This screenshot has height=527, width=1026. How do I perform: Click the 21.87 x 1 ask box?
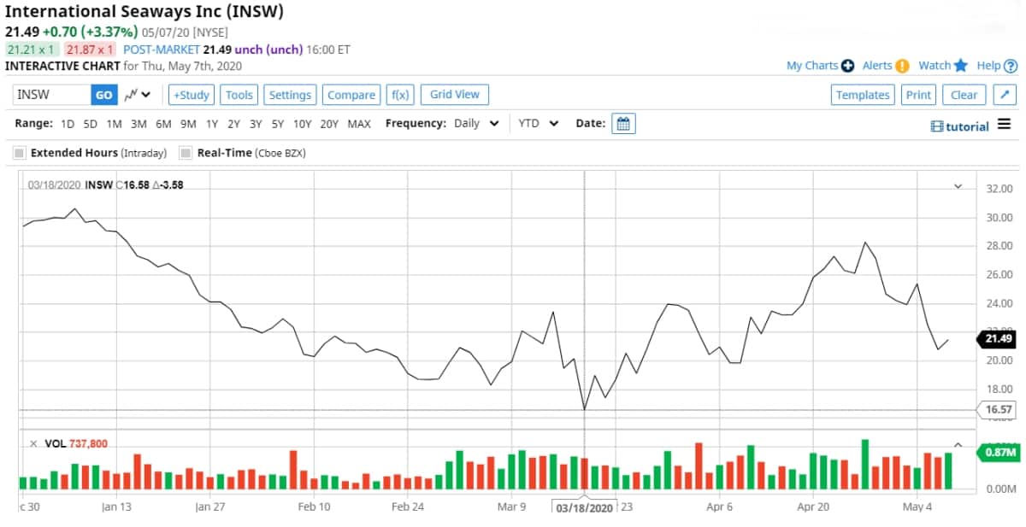(x=91, y=50)
